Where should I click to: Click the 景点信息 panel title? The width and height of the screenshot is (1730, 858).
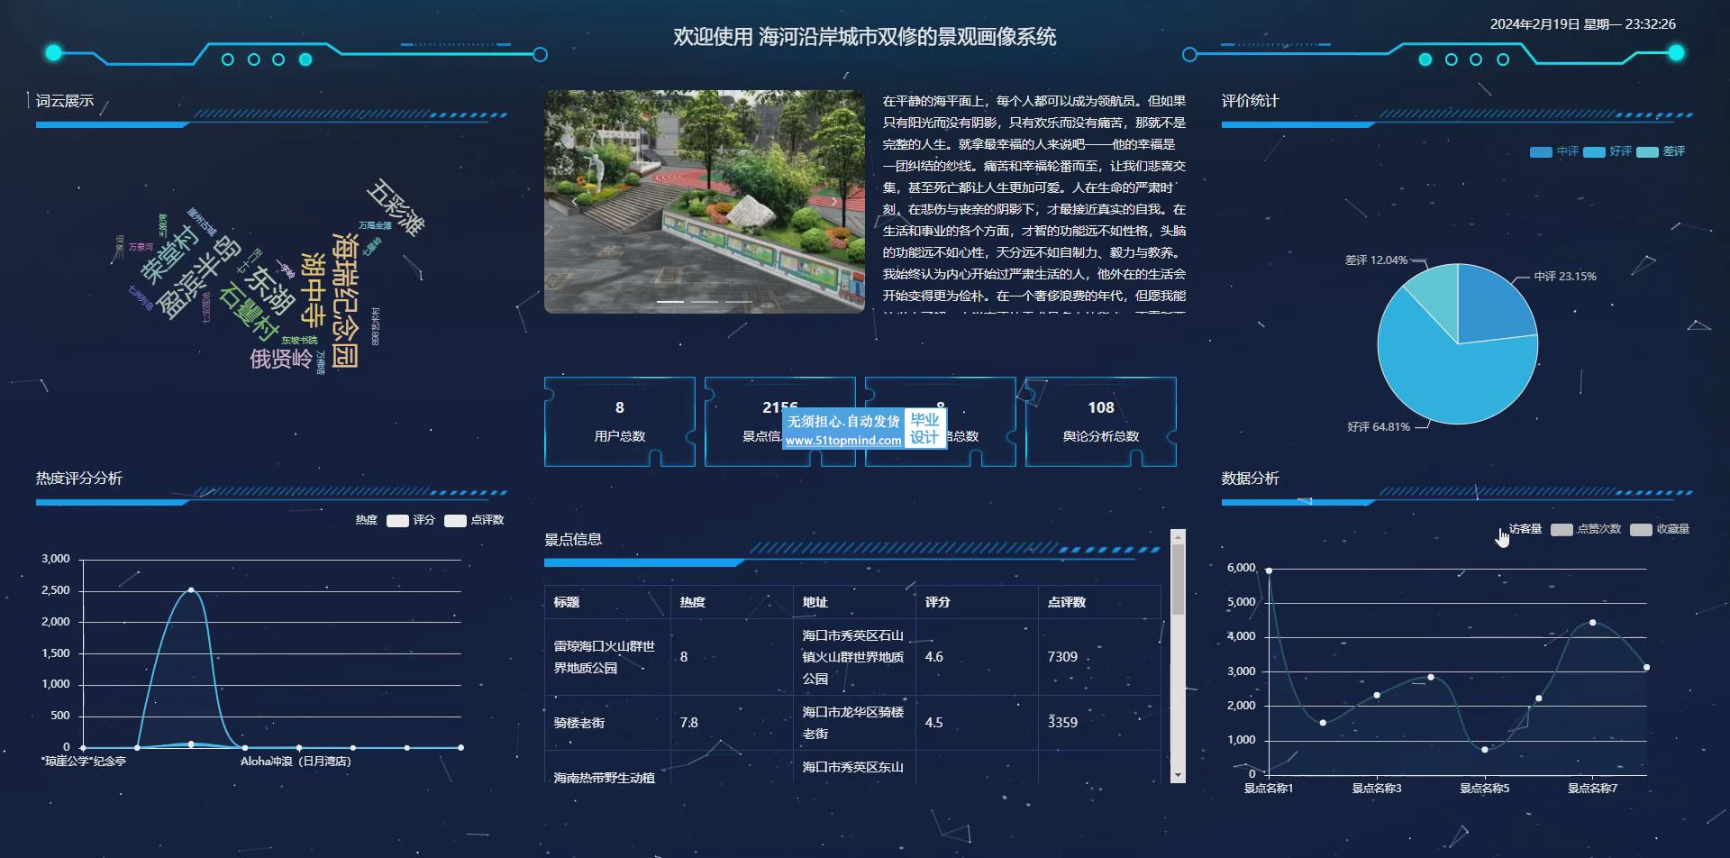(x=573, y=540)
